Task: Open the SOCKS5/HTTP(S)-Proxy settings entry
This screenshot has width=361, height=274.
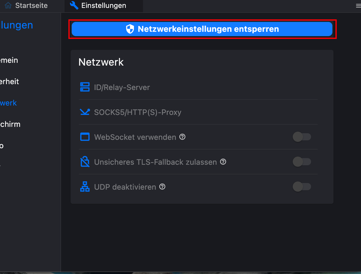Action: point(198,112)
